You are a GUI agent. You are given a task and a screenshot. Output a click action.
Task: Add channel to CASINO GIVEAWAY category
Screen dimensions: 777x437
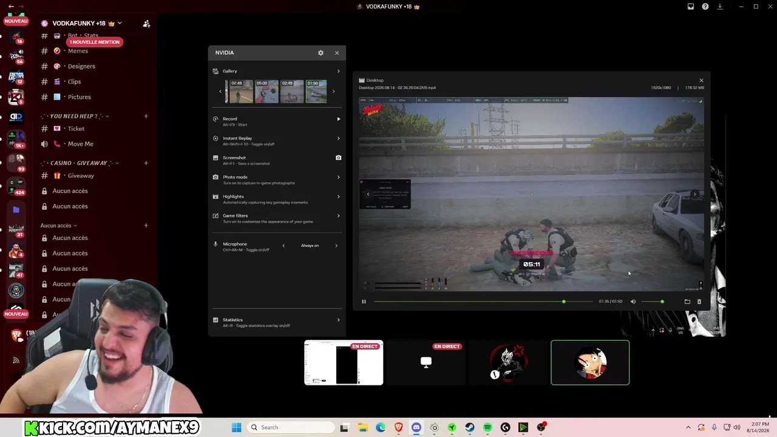(x=146, y=163)
